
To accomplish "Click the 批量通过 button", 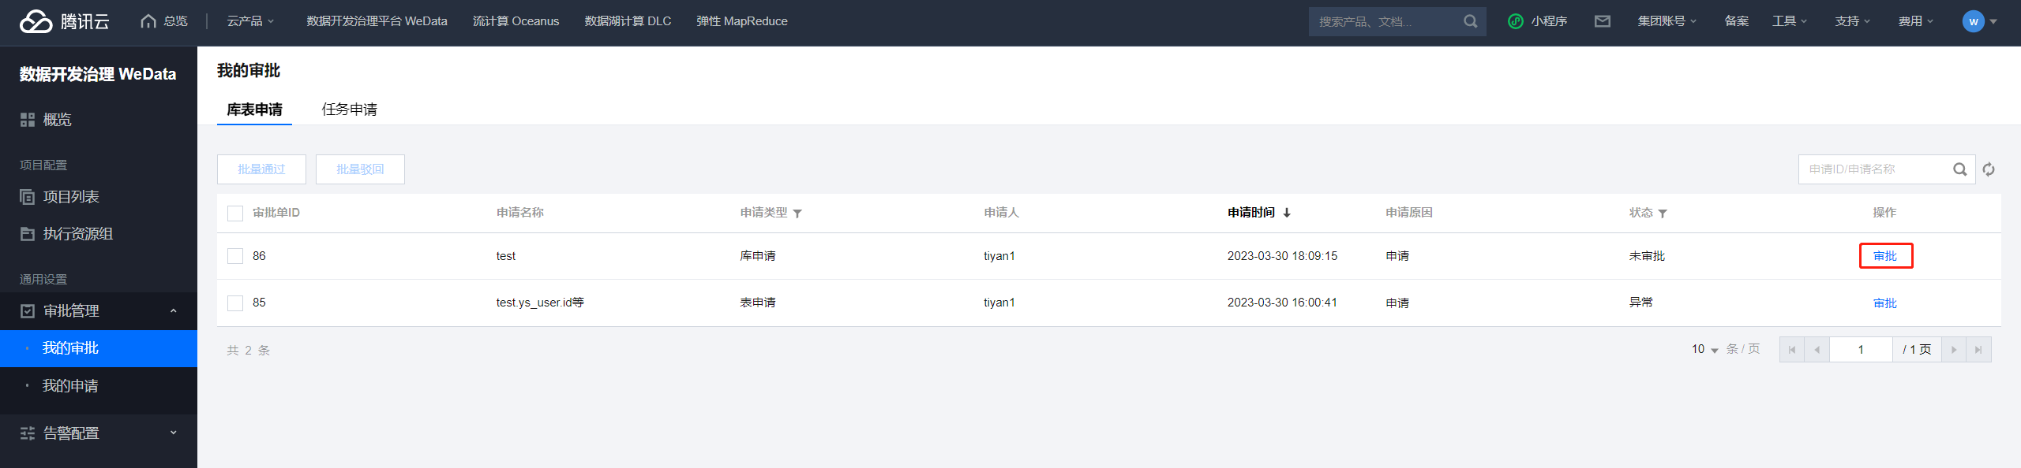I will point(261,169).
